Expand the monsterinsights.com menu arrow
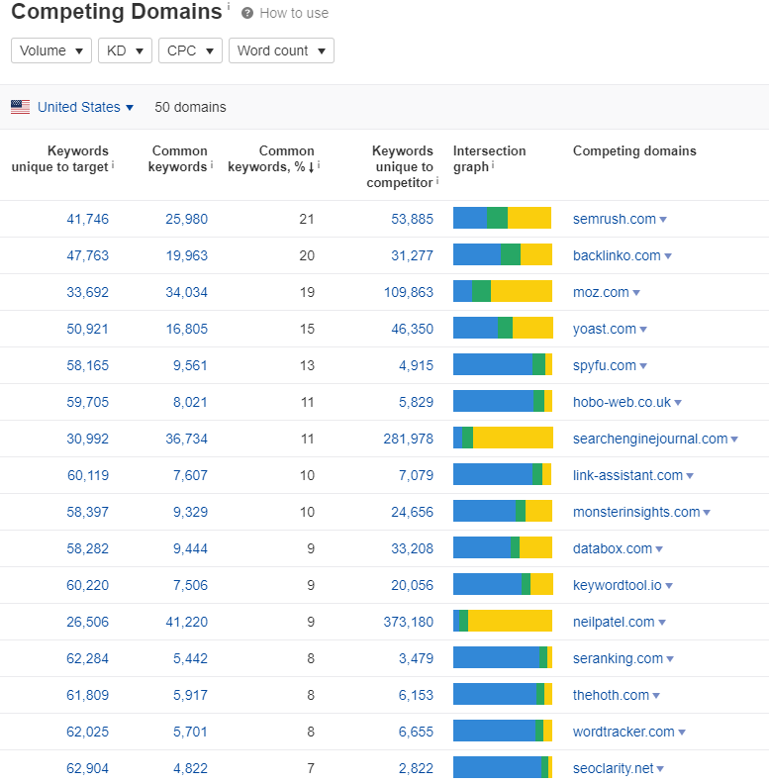This screenshot has width=769, height=784. (707, 513)
